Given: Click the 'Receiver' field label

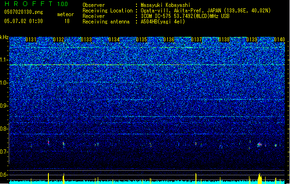Looking at the screenshot, I should [x=94, y=16].
